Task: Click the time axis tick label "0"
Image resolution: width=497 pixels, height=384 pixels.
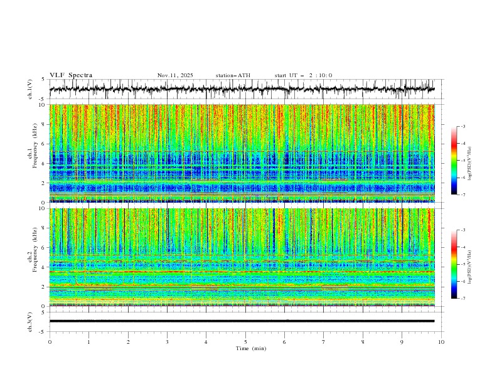Action: [50, 342]
